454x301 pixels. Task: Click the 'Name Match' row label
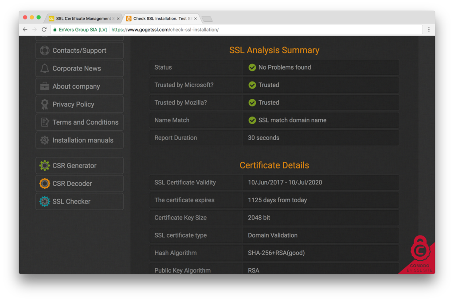point(172,120)
